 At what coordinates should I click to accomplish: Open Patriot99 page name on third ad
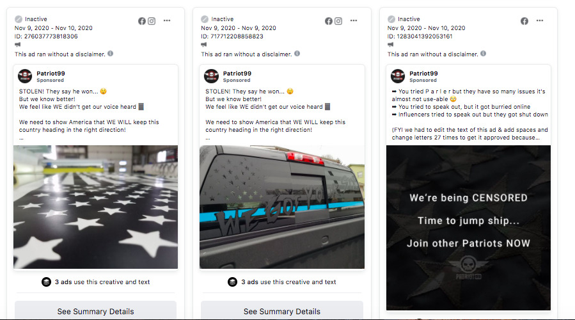pos(423,74)
